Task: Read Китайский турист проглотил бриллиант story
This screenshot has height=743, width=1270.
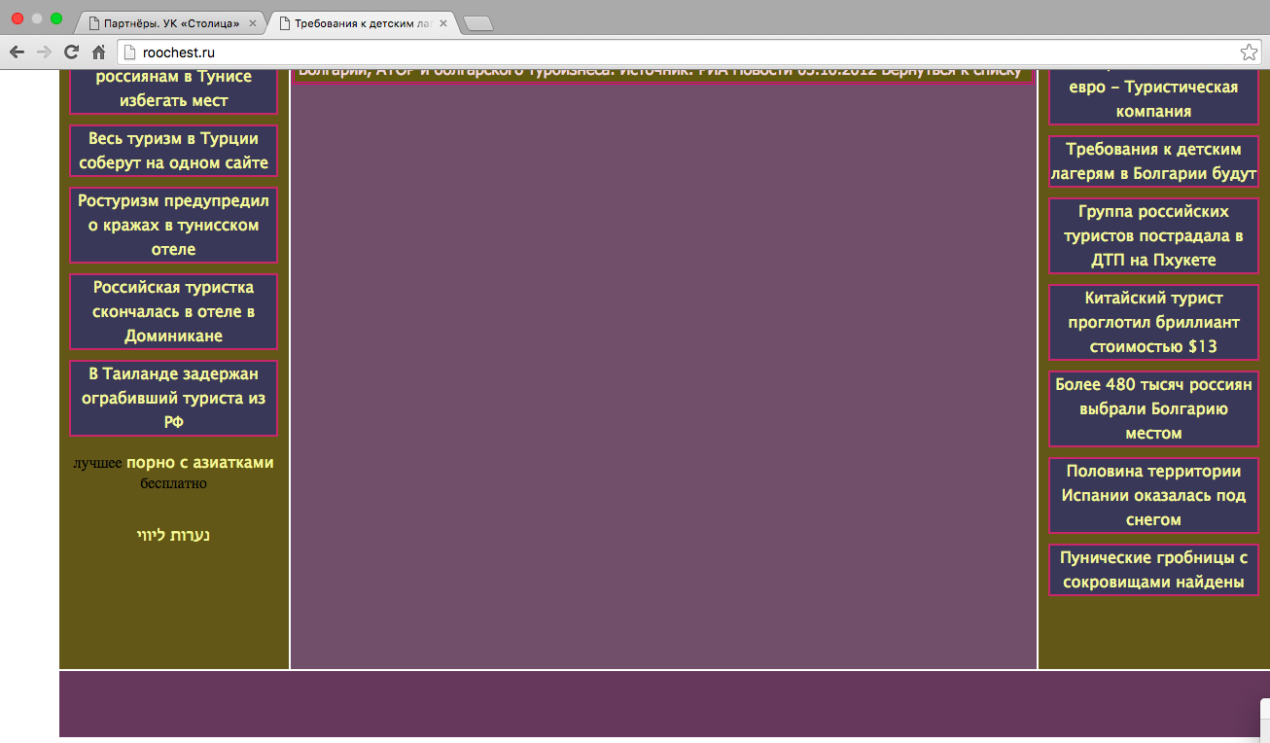Action: pos(1153,322)
